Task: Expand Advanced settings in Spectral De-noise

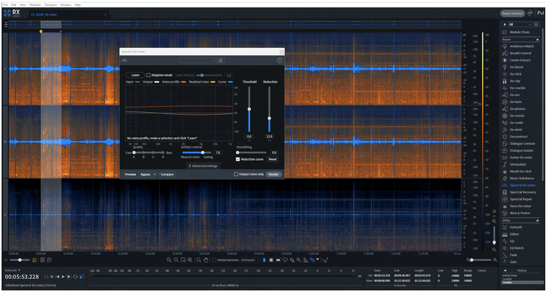Action: pos(203,166)
